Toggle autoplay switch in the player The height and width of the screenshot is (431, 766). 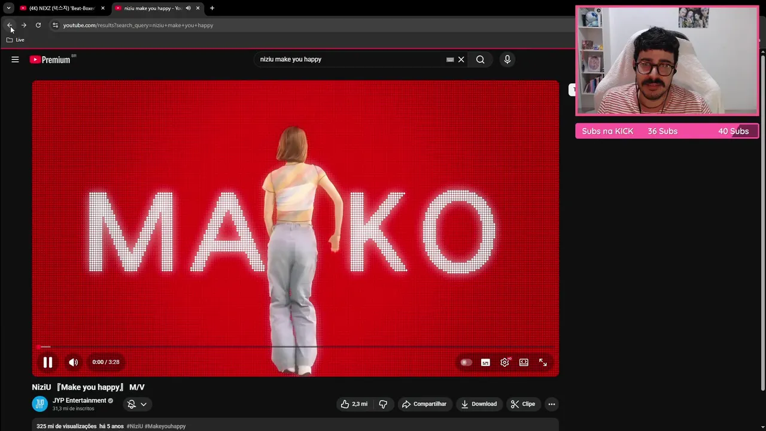(466, 362)
